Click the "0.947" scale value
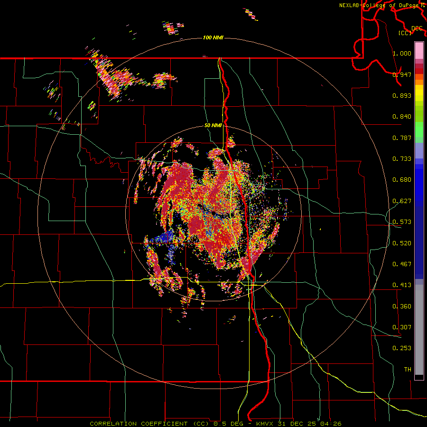This screenshot has width=427, height=427. [402, 74]
